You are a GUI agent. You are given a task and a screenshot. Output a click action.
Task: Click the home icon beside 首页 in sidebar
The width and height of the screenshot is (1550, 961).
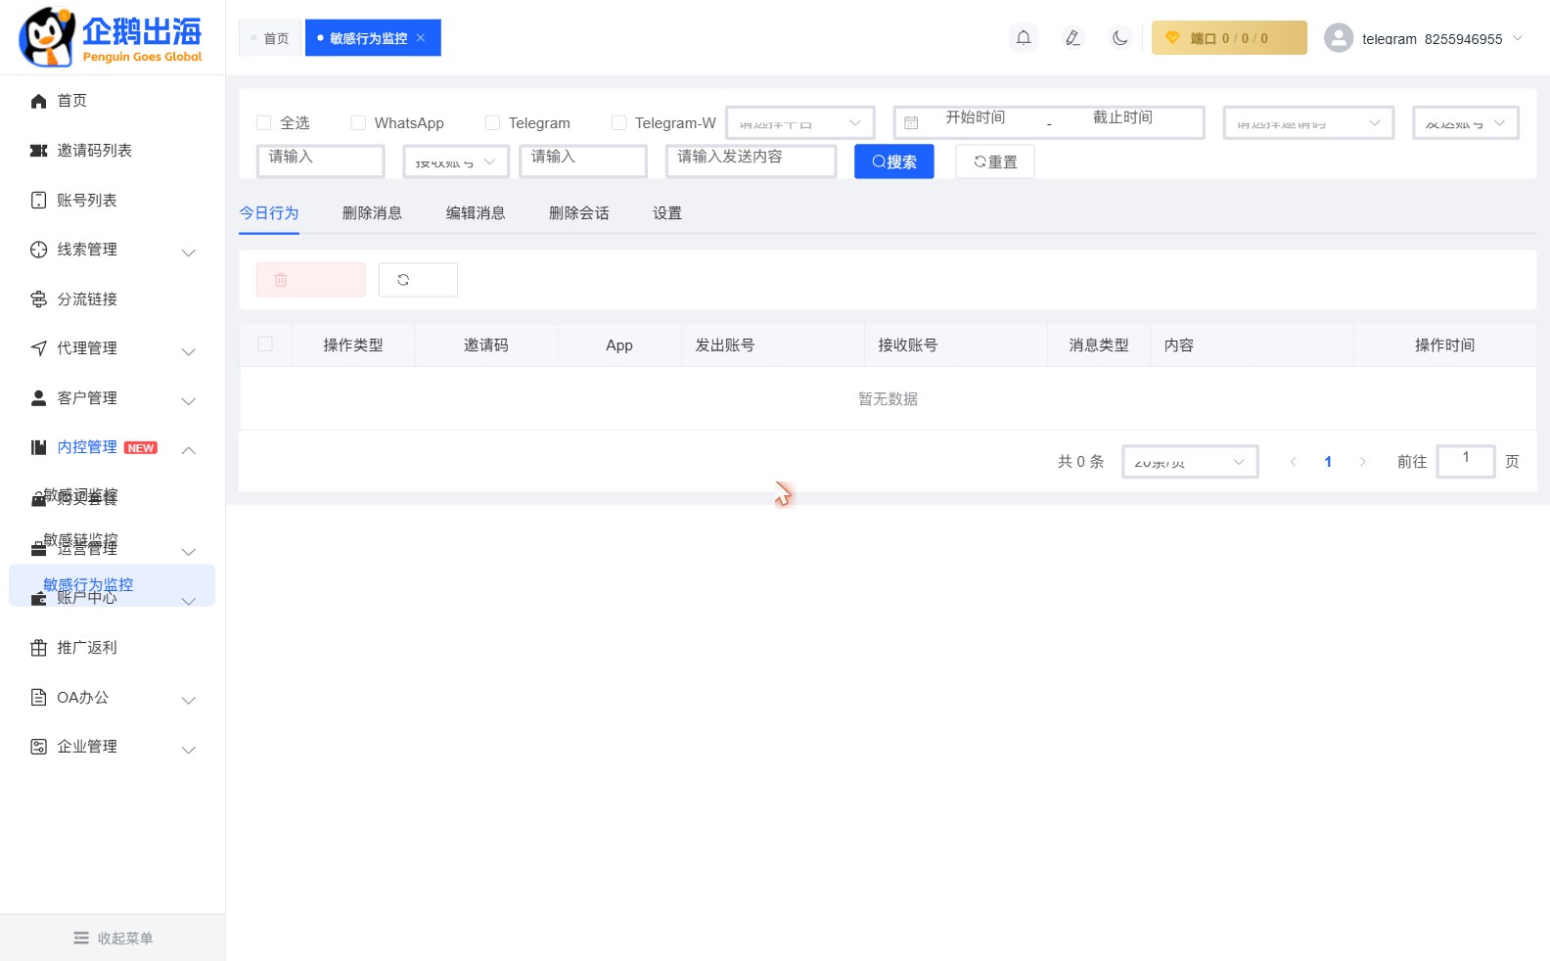click(x=39, y=101)
